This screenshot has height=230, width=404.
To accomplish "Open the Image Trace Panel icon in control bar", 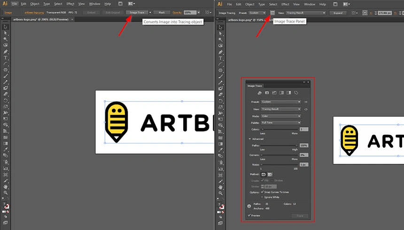I will [x=272, y=13].
